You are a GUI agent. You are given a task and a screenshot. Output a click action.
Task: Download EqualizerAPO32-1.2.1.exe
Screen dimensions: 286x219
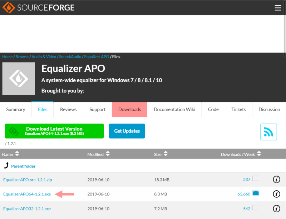[27, 209]
